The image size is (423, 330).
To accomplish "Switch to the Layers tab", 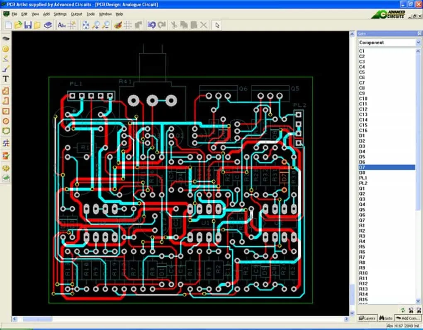I will click(x=367, y=318).
